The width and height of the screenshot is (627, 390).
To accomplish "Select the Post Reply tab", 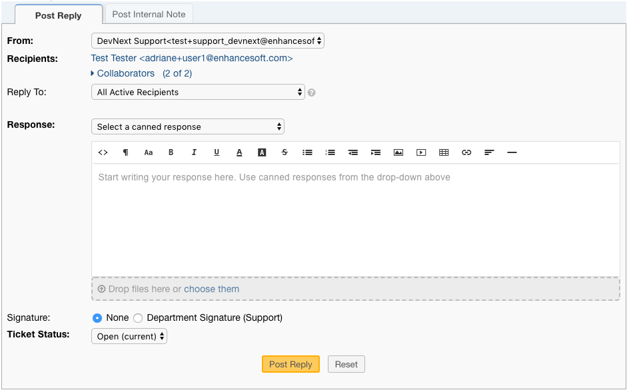I will [x=59, y=15].
